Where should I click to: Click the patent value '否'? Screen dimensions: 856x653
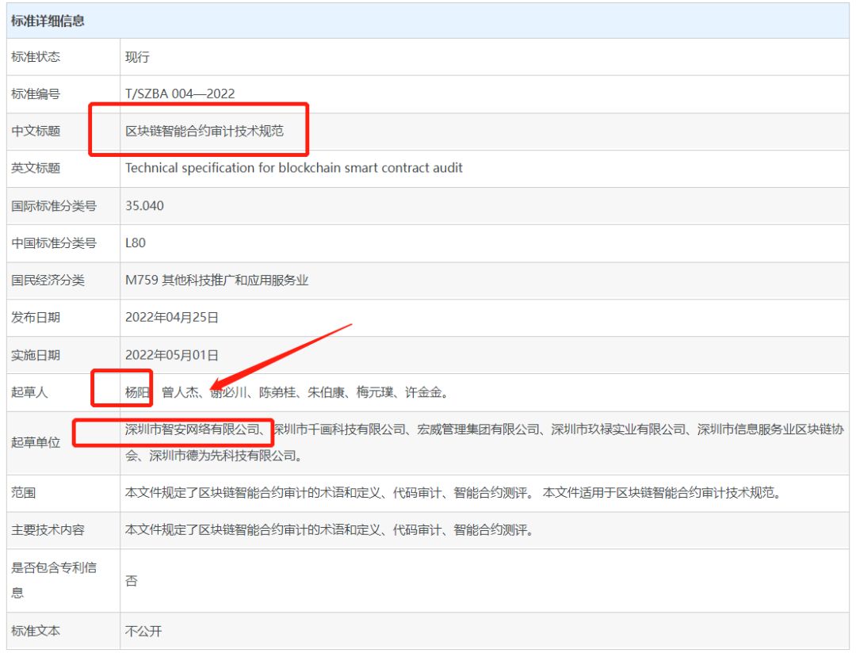pos(131,581)
